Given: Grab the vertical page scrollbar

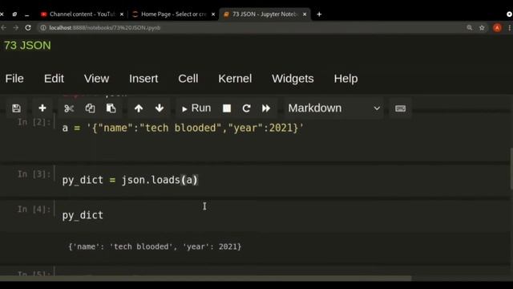Looking at the screenshot, I should click(511, 169).
